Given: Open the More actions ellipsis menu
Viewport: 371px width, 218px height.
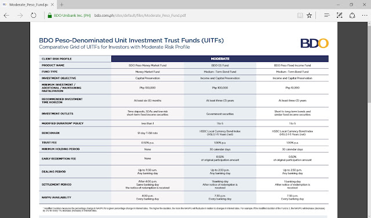Looking at the screenshot, I should [x=365, y=16].
